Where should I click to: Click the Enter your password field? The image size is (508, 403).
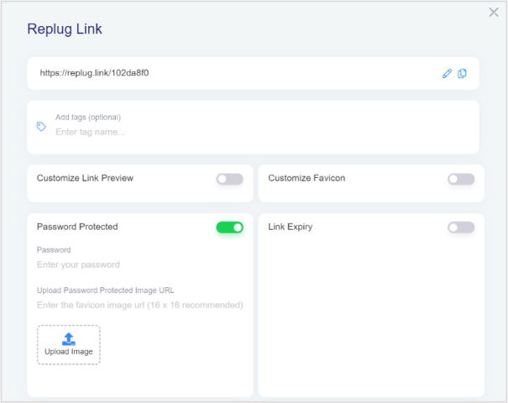(x=140, y=264)
